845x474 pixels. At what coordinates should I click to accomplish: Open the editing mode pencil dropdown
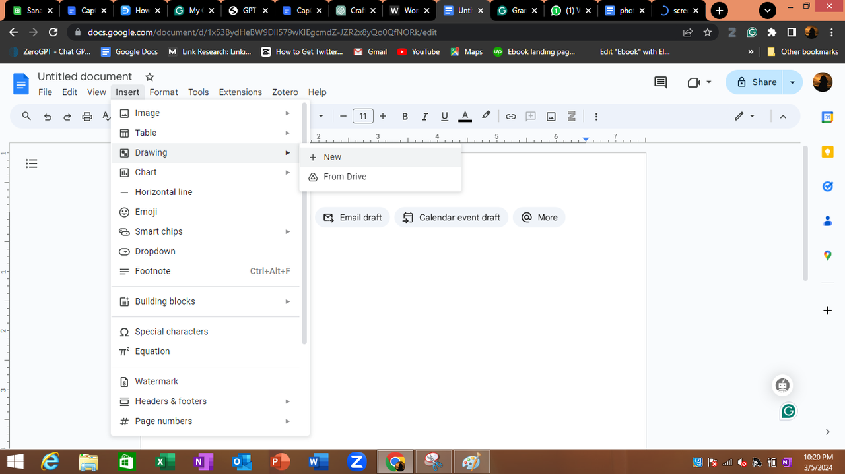745,117
